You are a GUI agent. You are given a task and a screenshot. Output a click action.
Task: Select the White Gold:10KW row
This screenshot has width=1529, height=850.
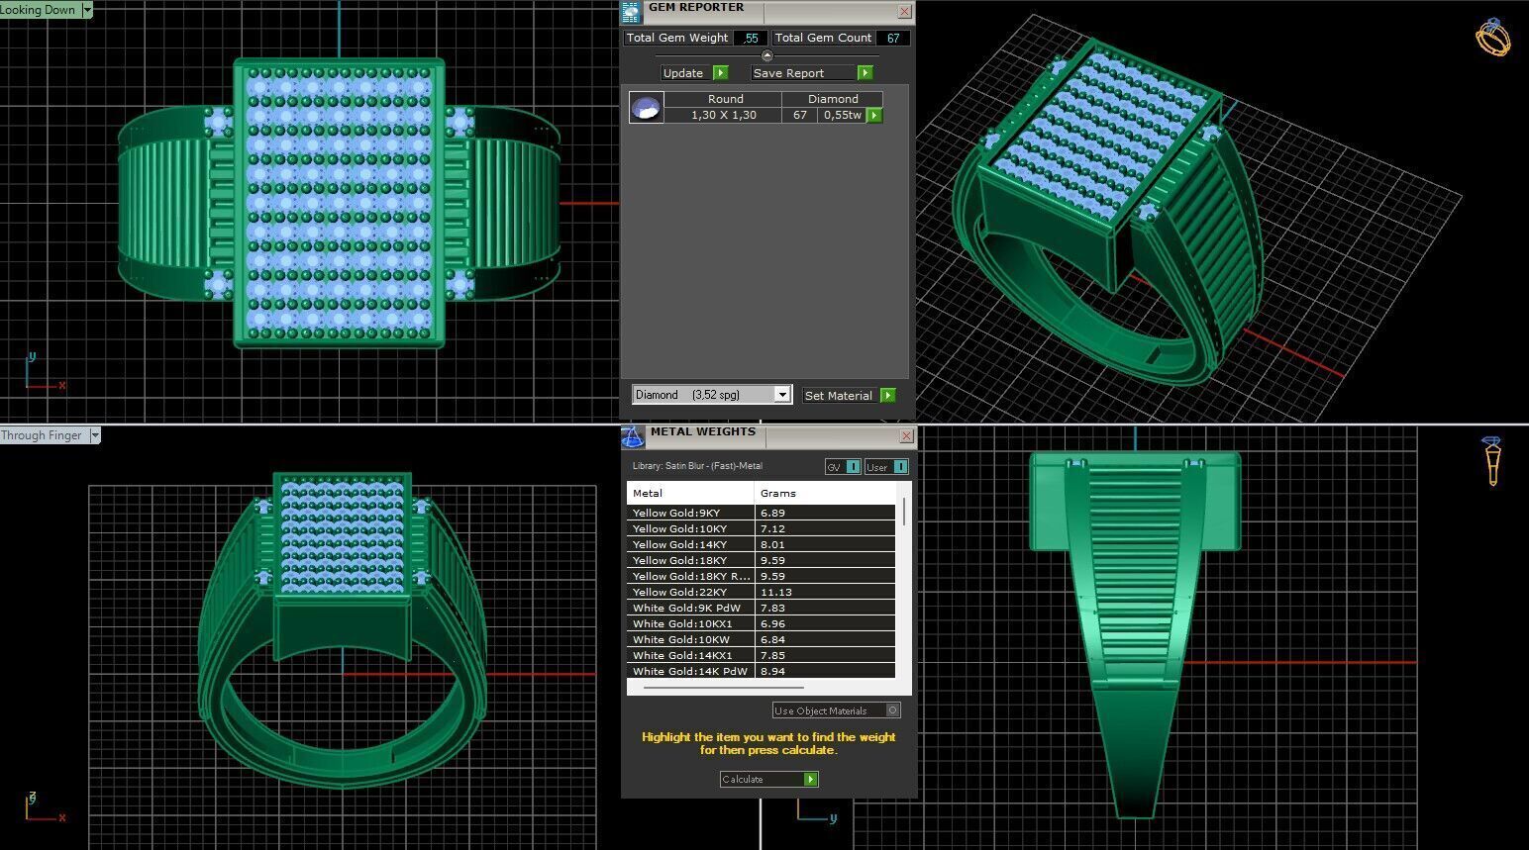pos(761,639)
